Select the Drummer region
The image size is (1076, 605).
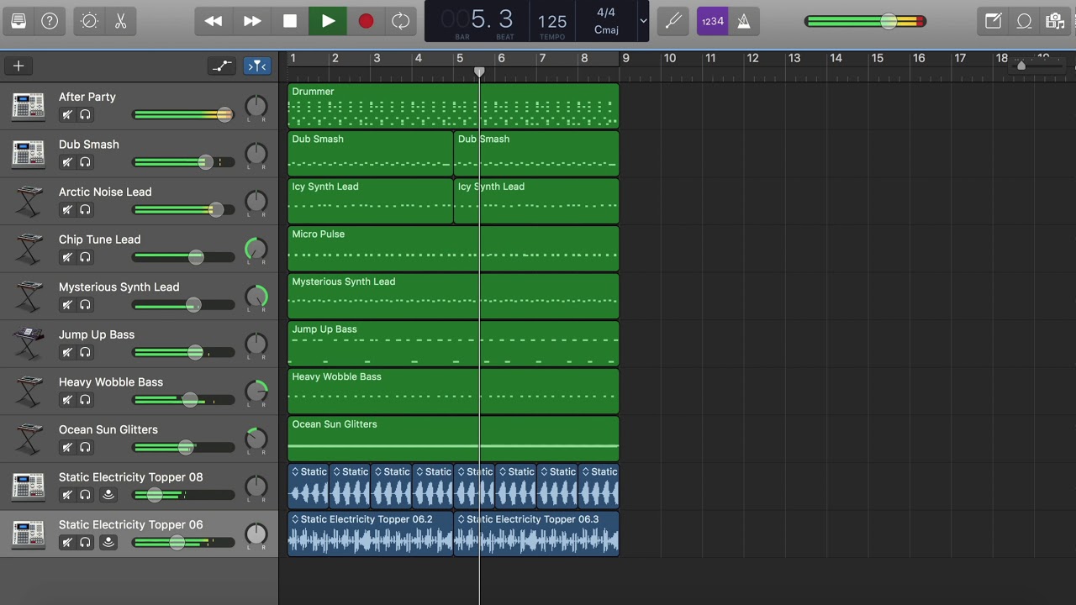coord(453,105)
